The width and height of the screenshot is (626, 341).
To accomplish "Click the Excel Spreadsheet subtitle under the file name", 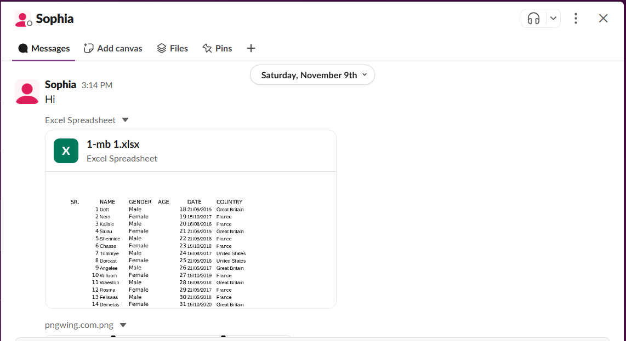I will coord(122,158).
